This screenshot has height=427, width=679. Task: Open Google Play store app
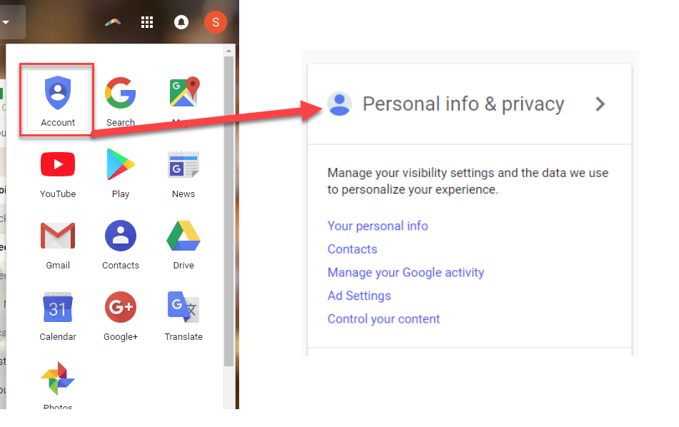tap(121, 174)
